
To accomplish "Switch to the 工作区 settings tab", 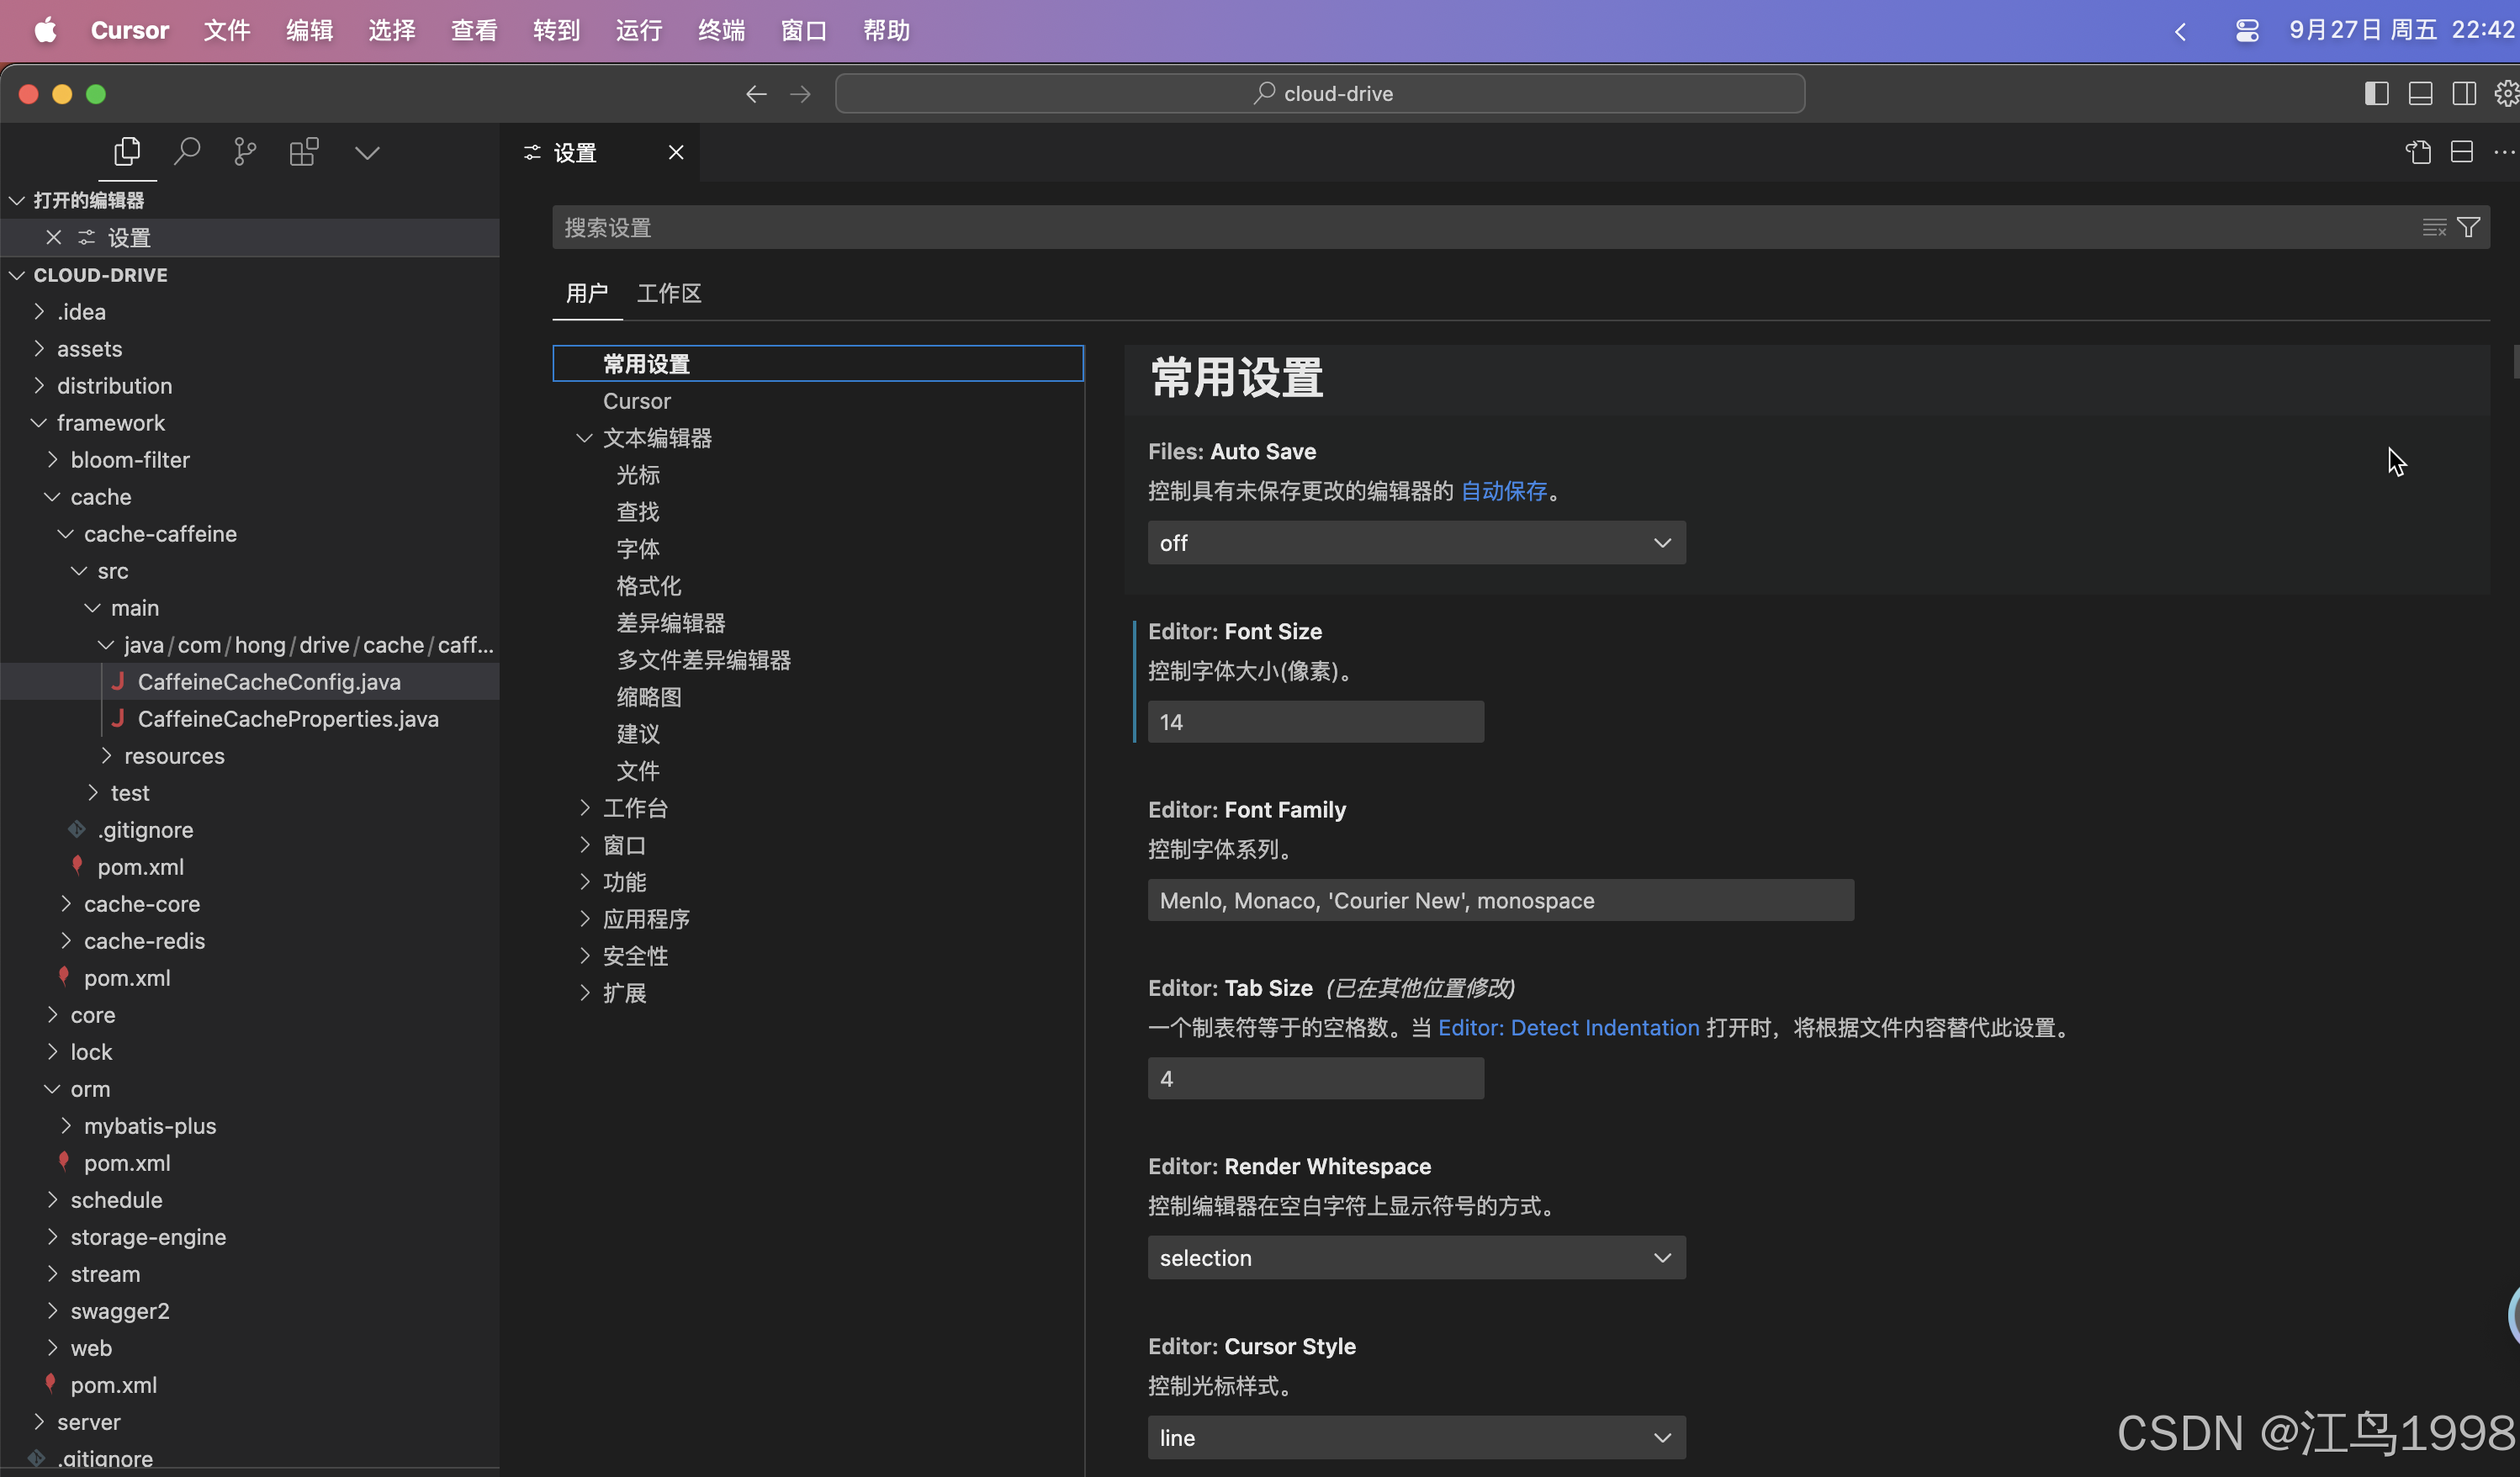I will click(x=669, y=293).
